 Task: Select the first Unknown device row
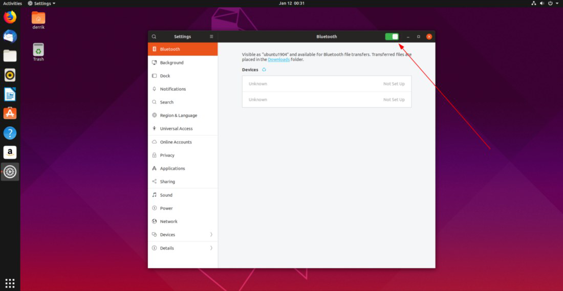(327, 83)
